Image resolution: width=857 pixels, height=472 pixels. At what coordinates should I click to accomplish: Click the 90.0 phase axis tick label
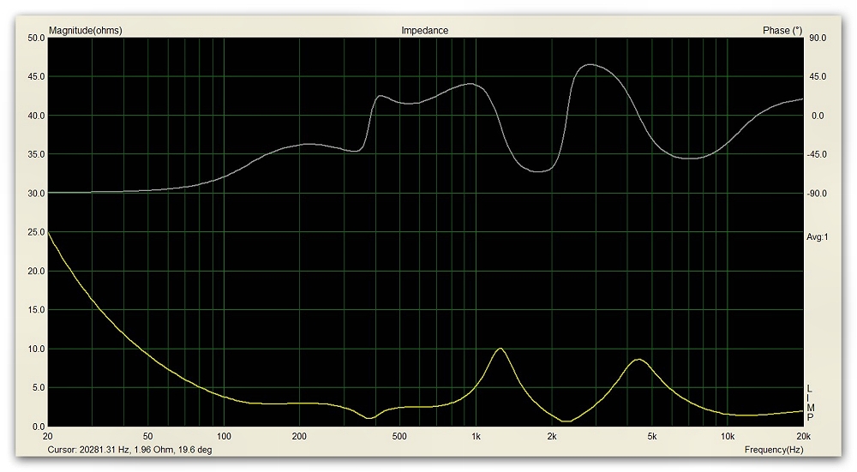click(x=818, y=38)
